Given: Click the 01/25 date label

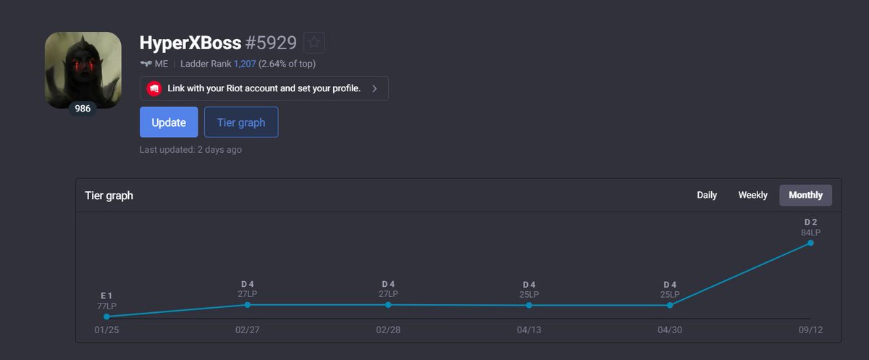Looking at the screenshot, I should click(106, 330).
